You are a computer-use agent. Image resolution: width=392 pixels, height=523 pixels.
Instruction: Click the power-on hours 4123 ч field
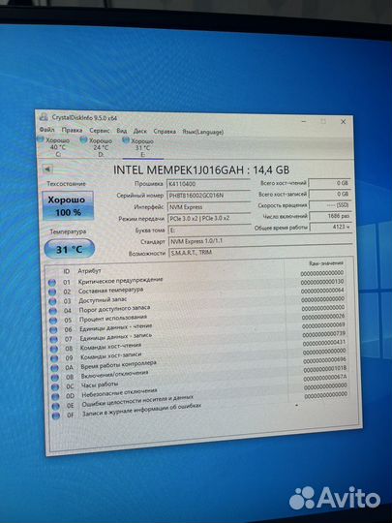point(330,227)
